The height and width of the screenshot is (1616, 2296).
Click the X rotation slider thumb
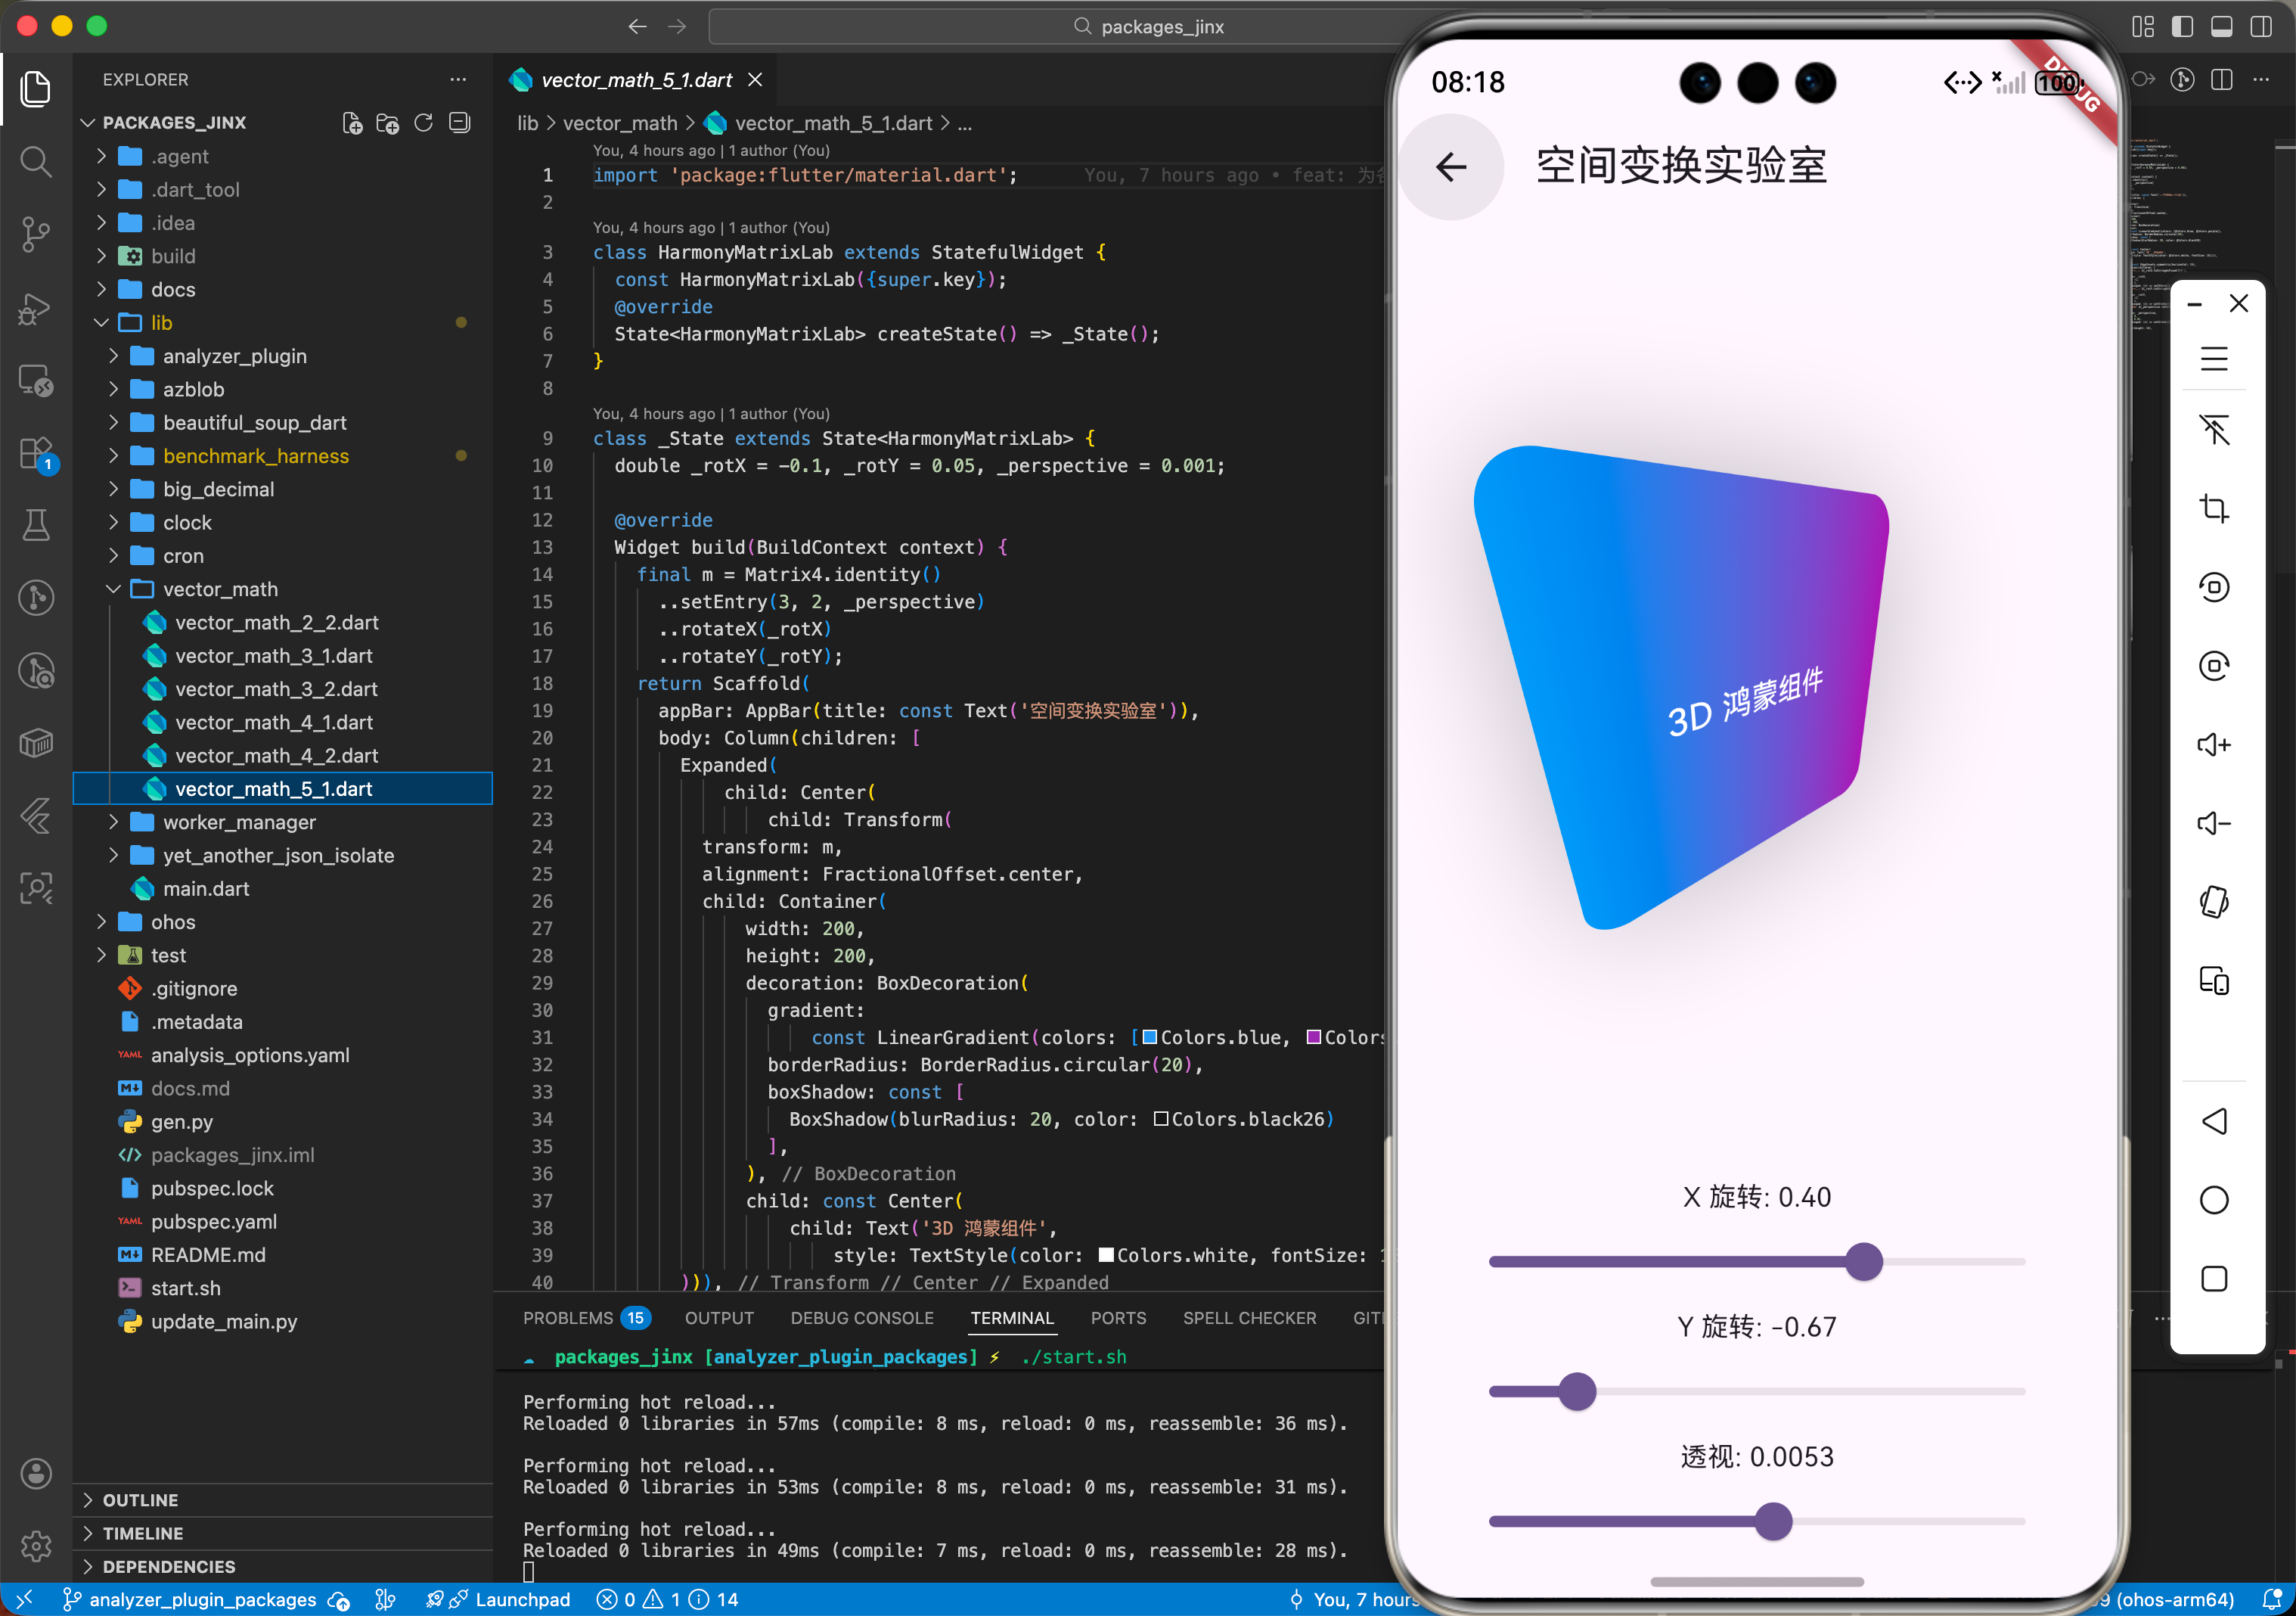pyautogui.click(x=1864, y=1262)
